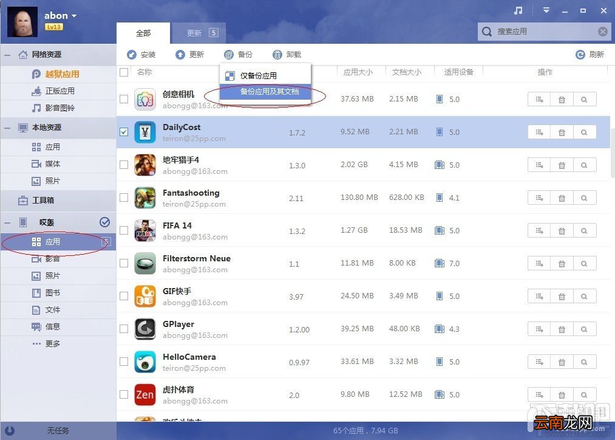The height and width of the screenshot is (440, 615).
Task: Switch to the 全部 tab
Action: click(143, 33)
